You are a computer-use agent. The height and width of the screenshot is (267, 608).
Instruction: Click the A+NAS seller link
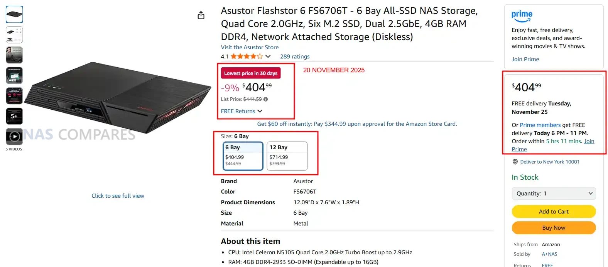(x=549, y=254)
